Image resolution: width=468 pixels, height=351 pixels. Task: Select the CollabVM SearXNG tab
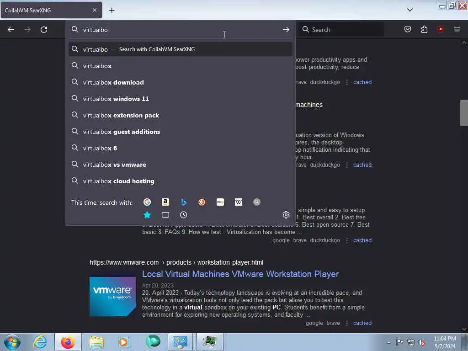51,10
